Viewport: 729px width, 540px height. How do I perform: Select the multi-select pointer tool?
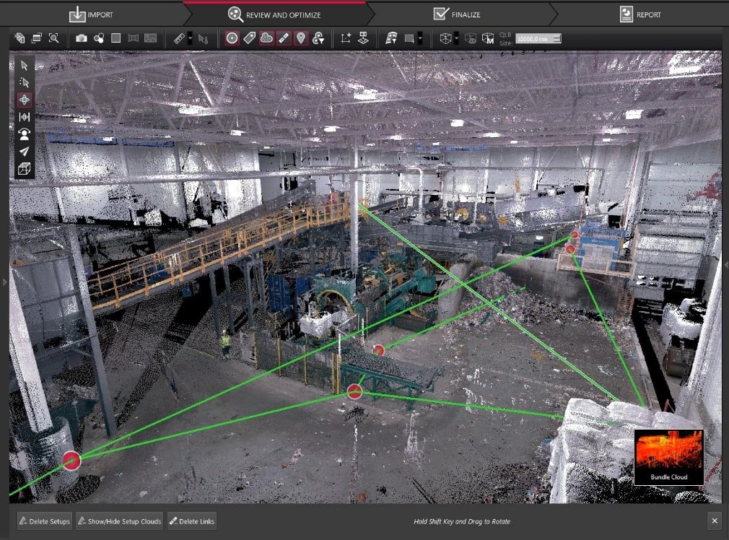(x=24, y=82)
